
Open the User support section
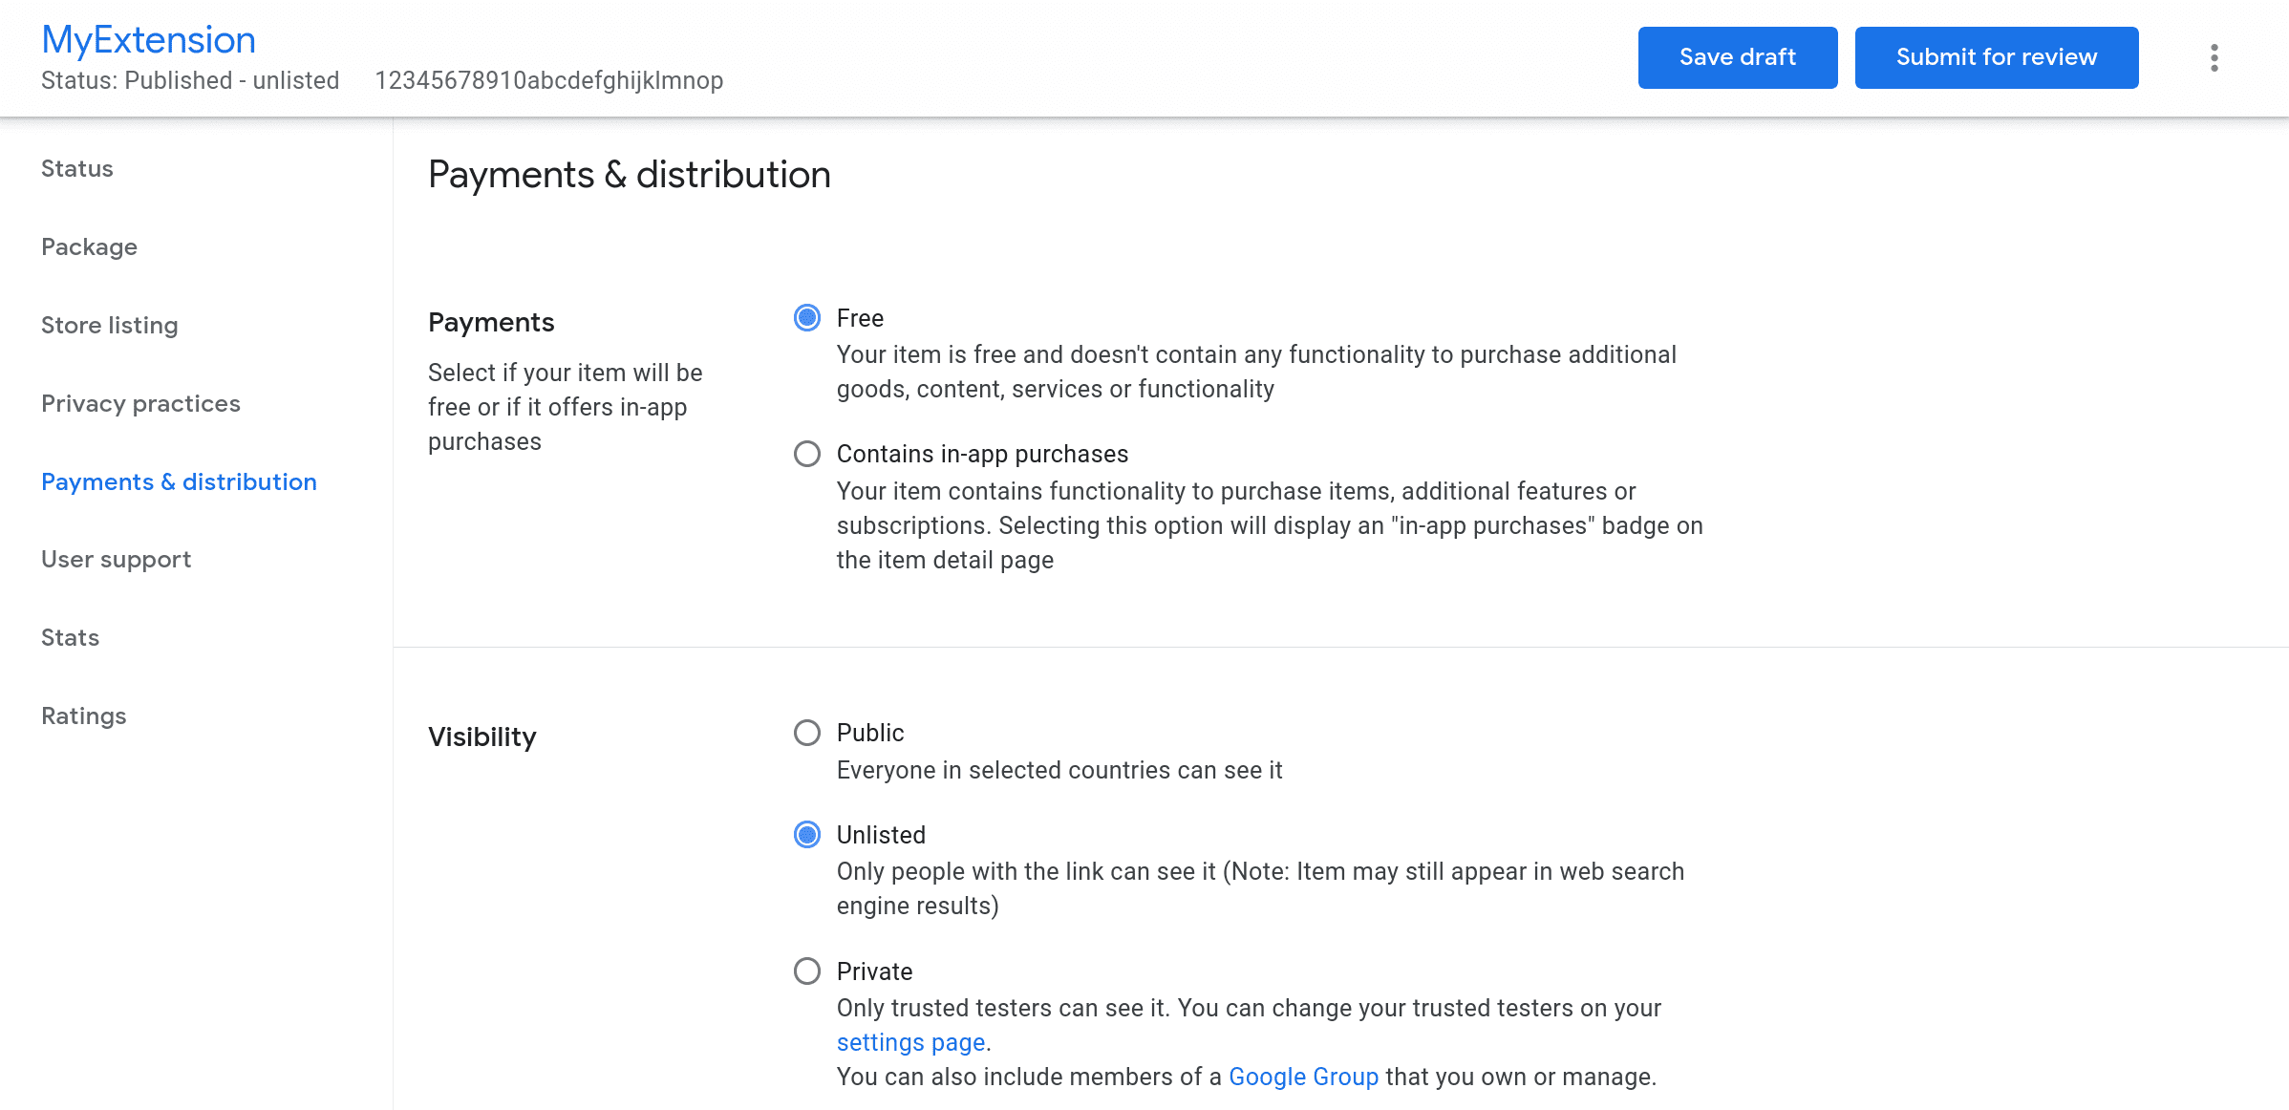click(117, 560)
